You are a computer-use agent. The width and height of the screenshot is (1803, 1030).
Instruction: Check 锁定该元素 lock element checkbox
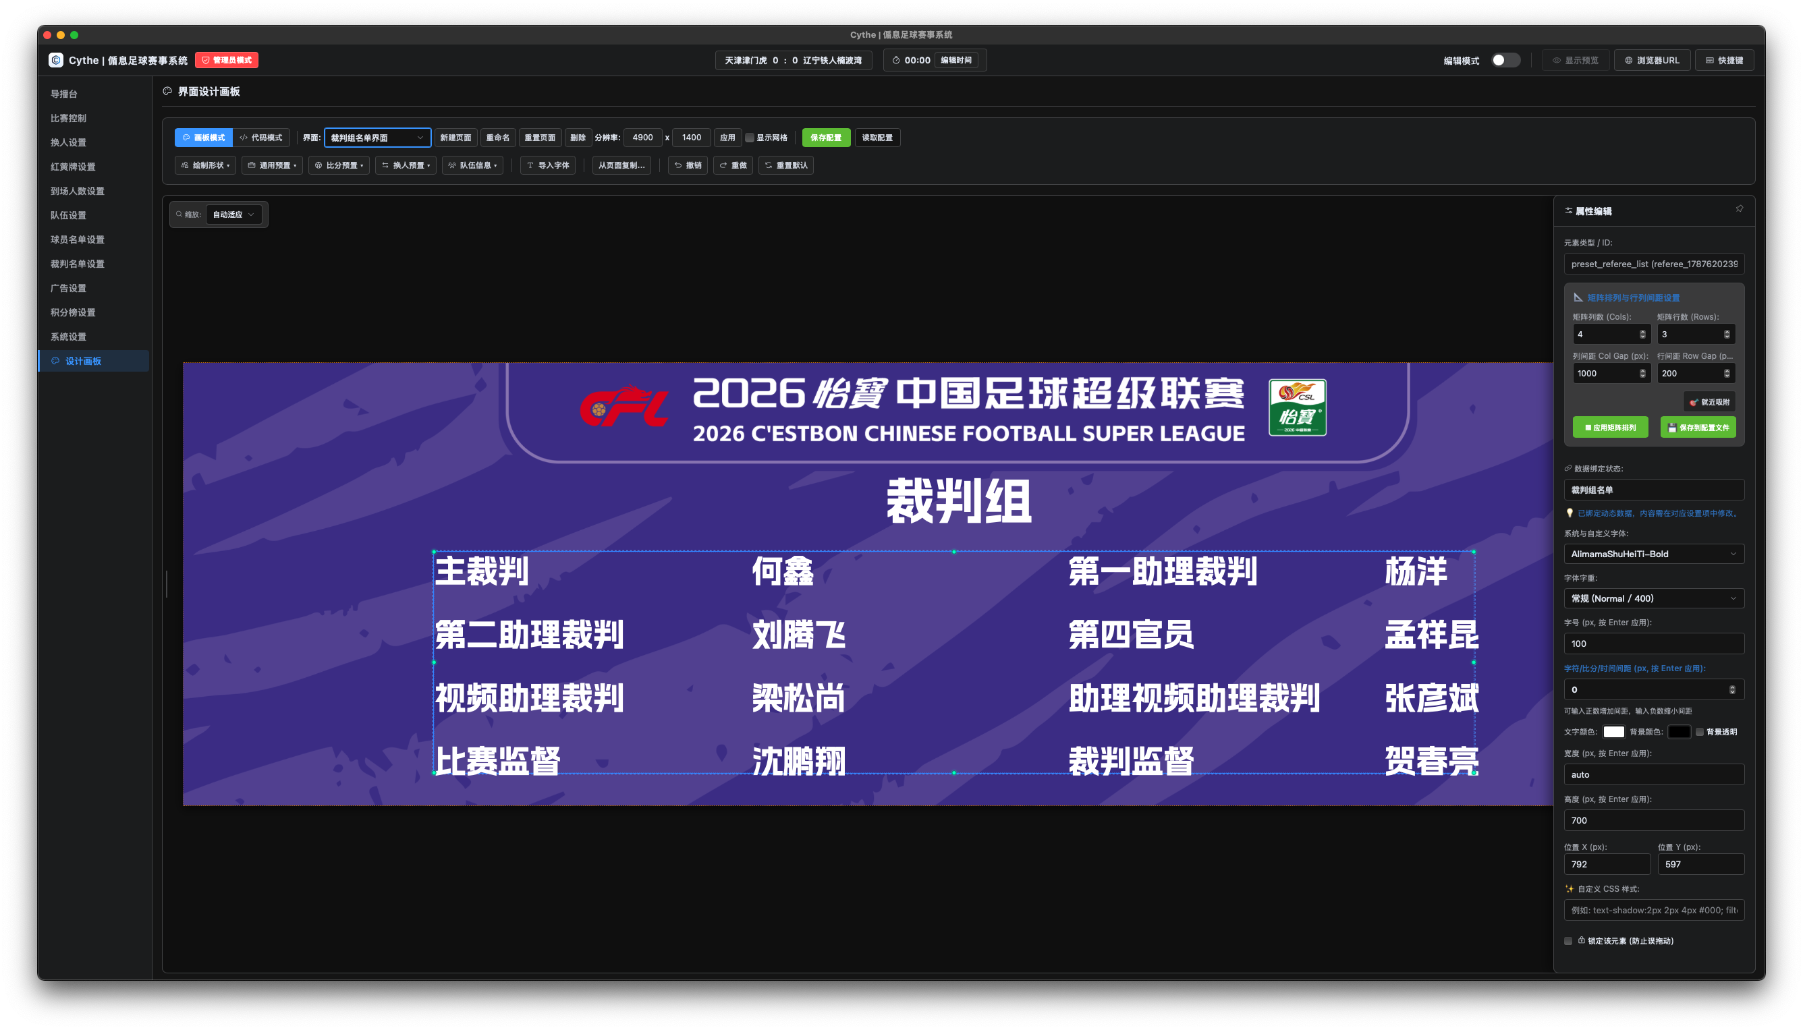click(1568, 941)
